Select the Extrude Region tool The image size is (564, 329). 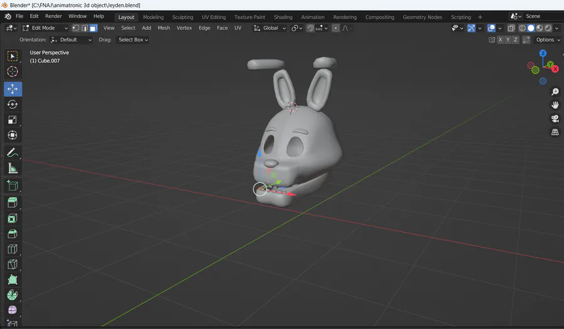click(13, 202)
